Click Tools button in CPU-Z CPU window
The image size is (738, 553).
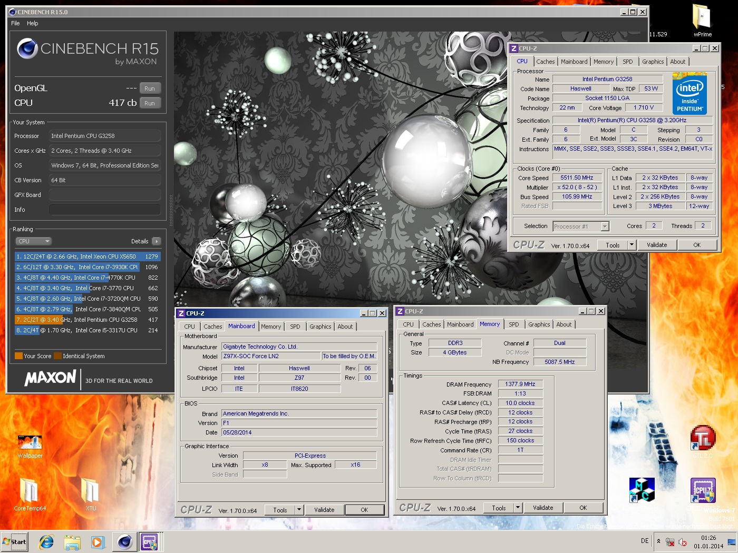click(613, 245)
